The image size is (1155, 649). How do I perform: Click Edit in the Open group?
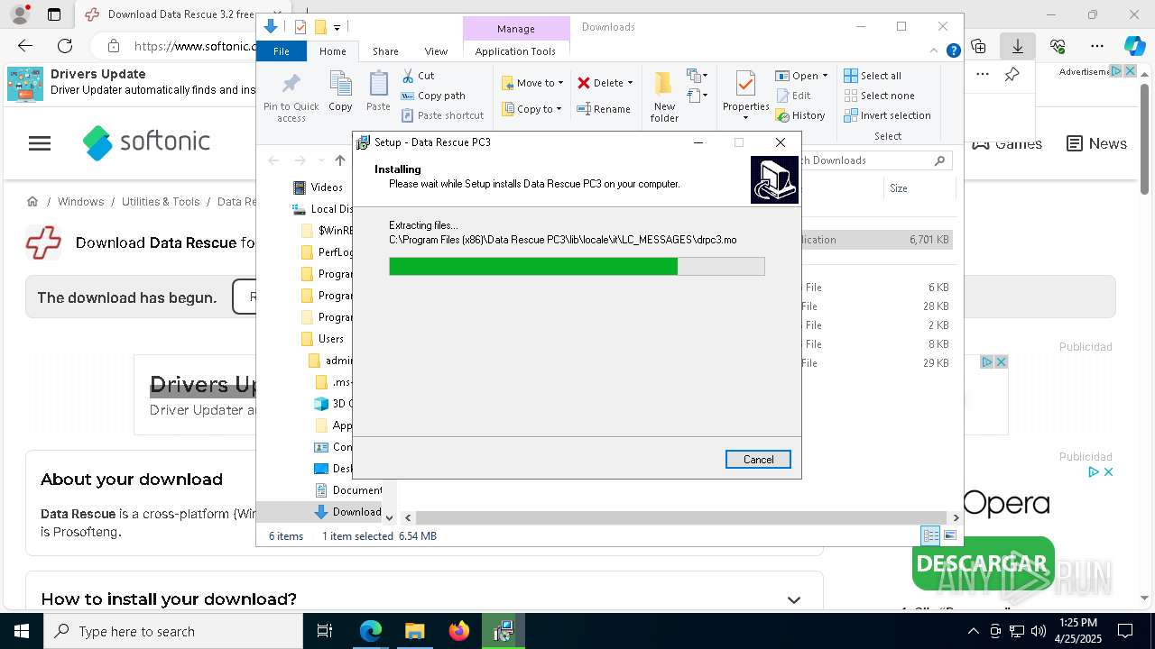coord(793,96)
